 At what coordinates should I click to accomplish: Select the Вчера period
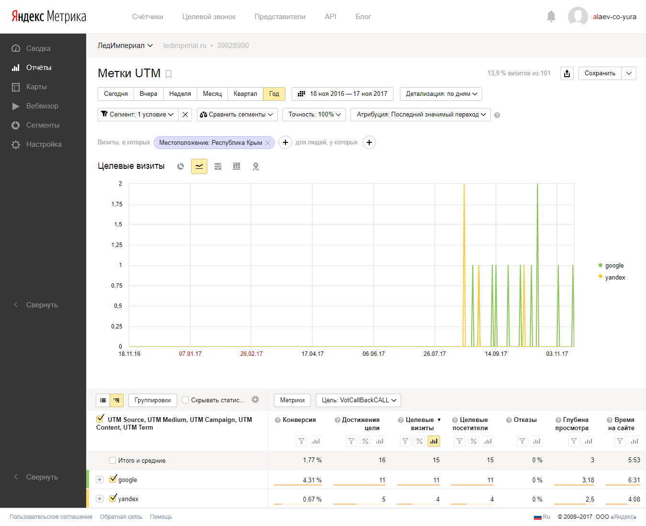pyautogui.click(x=148, y=94)
